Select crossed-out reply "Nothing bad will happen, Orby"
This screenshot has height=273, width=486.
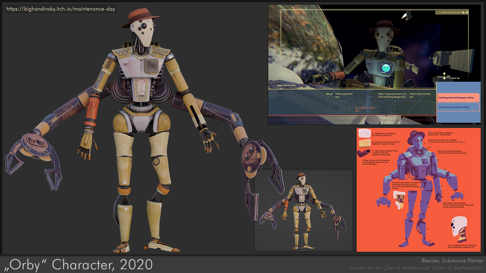click(457, 98)
